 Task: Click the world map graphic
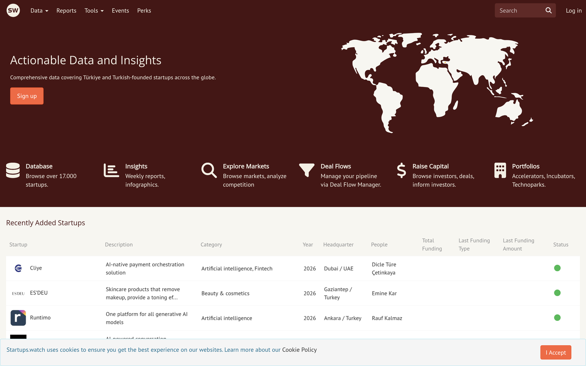point(437,83)
